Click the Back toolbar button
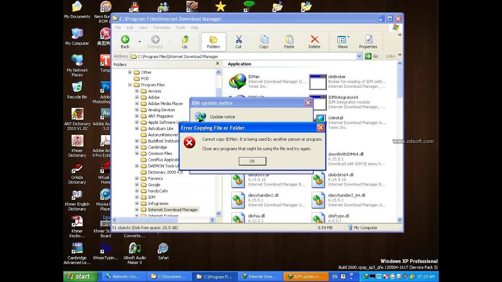502x282 pixels. point(125,42)
